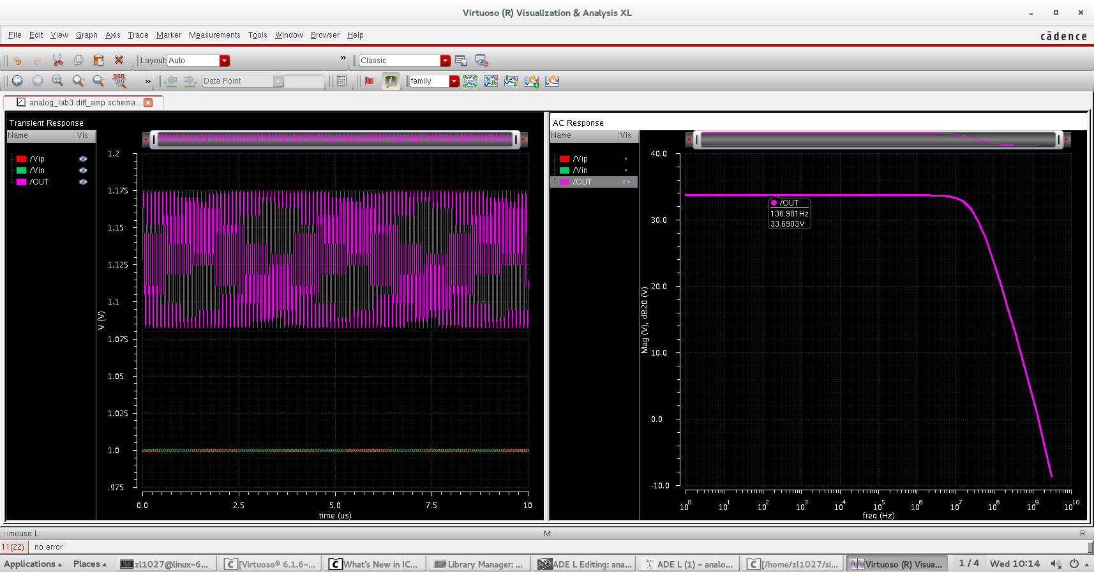Click the Zoom Out magnifier icon
The image size is (1094, 572).
point(98,80)
